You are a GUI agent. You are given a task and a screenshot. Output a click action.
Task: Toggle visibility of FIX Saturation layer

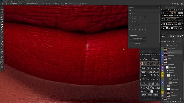pos(162,68)
